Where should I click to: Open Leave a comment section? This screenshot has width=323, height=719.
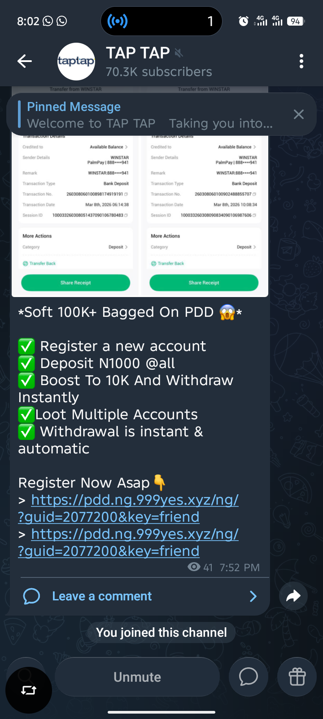140,596
